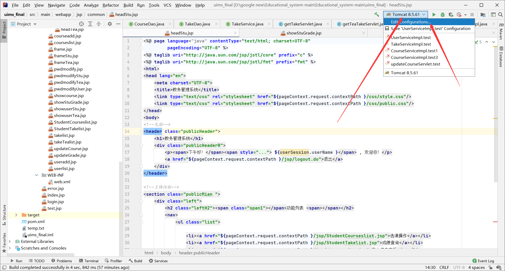Open the Problems tool window

coord(62,261)
